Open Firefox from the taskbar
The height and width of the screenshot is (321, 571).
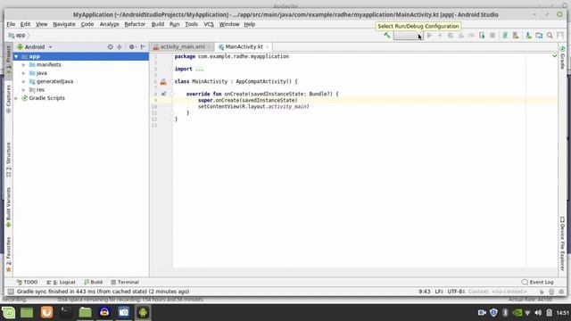46,312
